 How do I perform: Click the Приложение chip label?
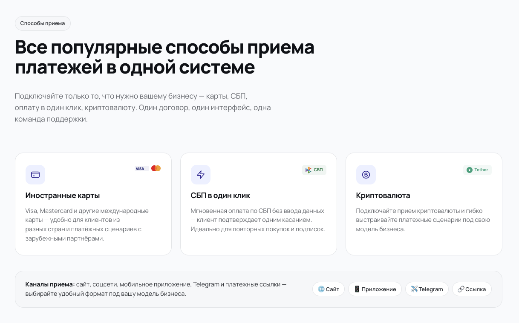pos(379,289)
